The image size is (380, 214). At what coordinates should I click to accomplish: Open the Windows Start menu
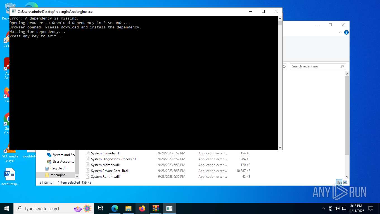coord(7,208)
